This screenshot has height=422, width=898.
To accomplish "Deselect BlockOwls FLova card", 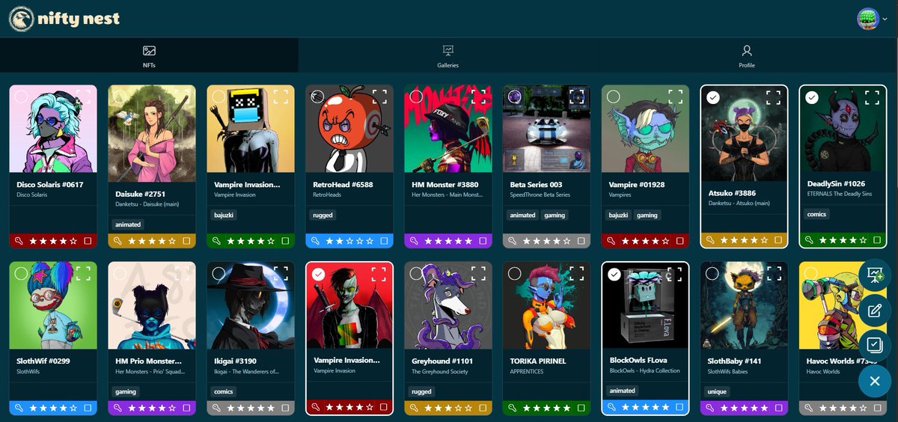I will click(614, 275).
